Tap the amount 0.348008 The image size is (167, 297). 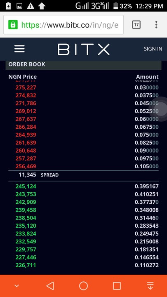point(147,210)
